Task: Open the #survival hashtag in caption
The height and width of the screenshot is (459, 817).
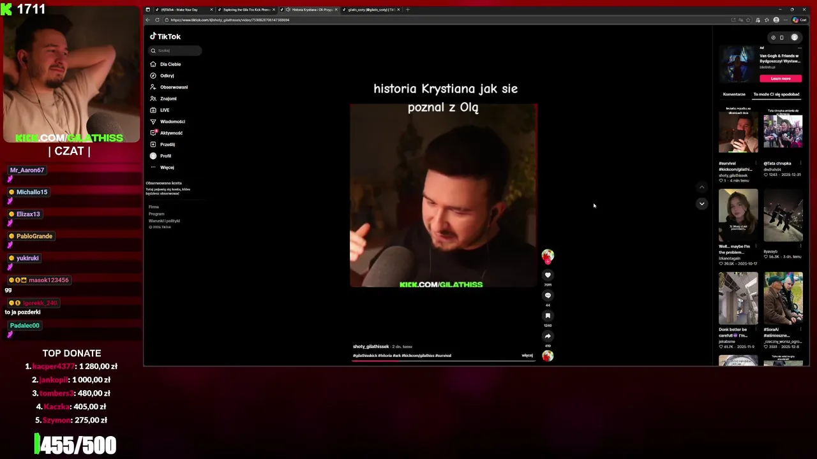Action: click(x=443, y=356)
